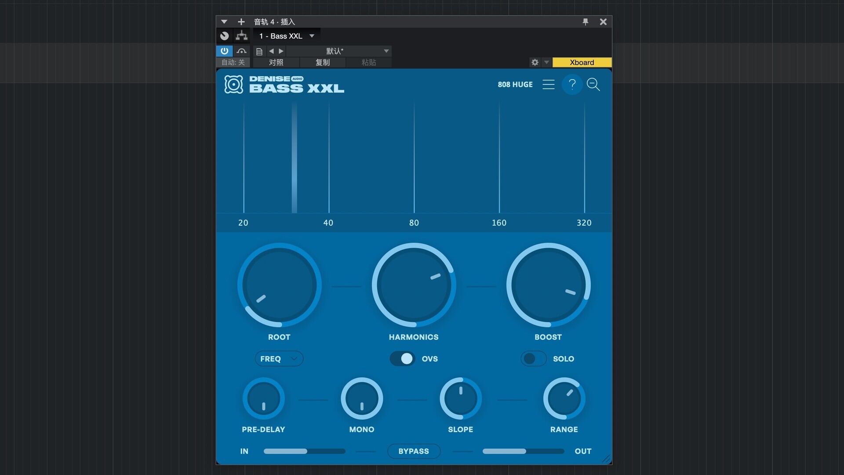Toggle the plugin power button
The height and width of the screenshot is (475, 844).
click(224, 51)
